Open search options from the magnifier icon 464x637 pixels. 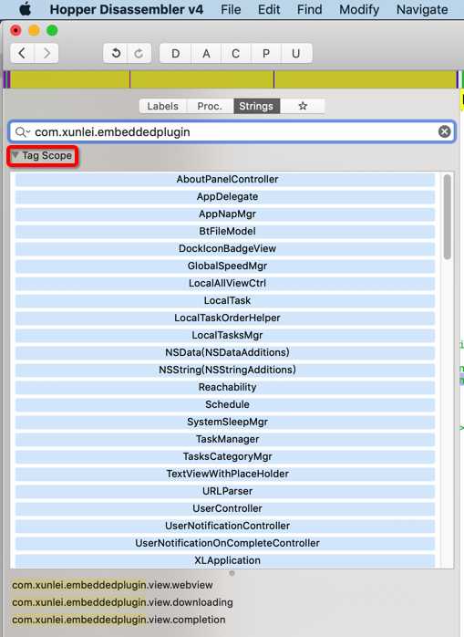[x=22, y=132]
